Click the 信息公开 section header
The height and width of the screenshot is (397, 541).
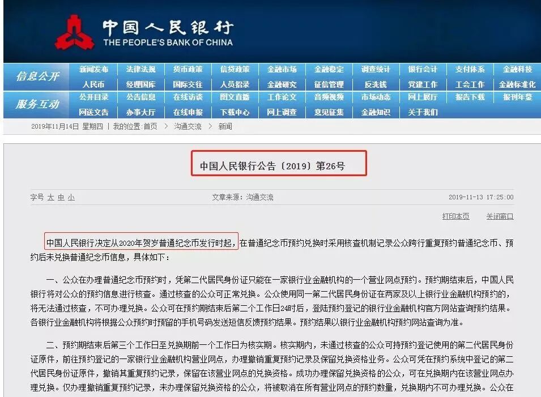tap(37, 76)
